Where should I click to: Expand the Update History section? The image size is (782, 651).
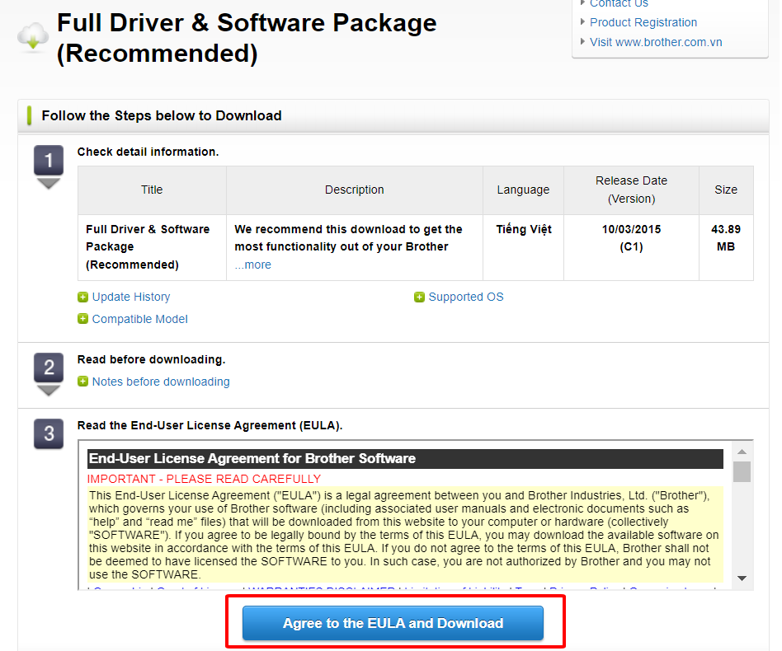coord(130,297)
